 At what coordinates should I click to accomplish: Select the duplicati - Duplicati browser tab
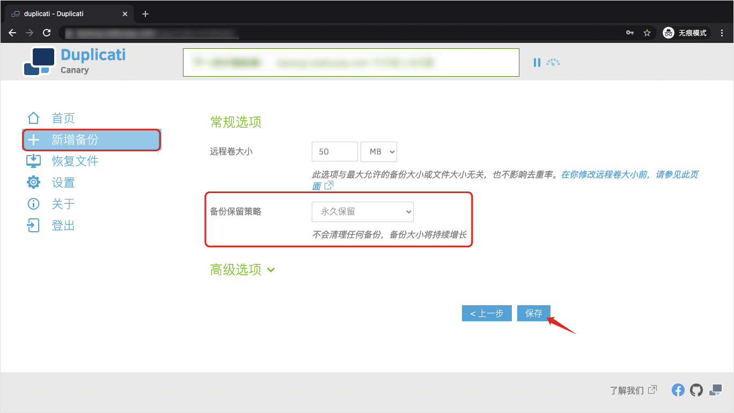click(x=70, y=14)
